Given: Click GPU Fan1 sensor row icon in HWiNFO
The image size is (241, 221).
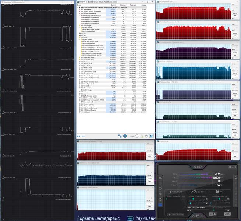Looking at the screenshot, I should [x=79, y=34].
